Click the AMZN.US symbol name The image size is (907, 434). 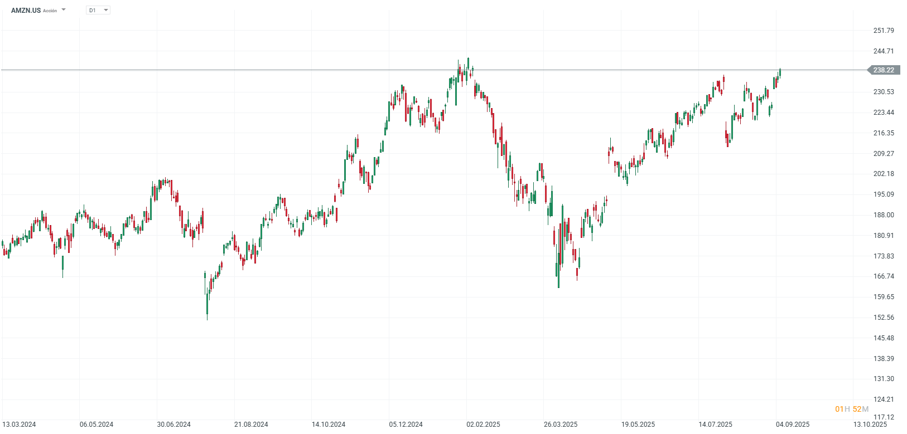(x=25, y=9)
